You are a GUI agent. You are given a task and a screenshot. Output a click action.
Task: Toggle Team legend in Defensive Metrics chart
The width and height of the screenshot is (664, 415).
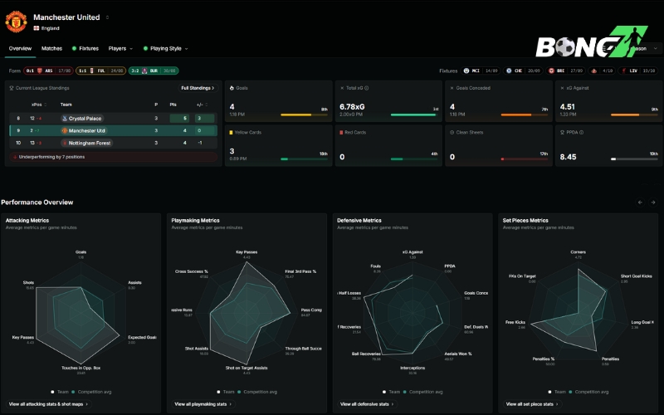click(x=391, y=392)
